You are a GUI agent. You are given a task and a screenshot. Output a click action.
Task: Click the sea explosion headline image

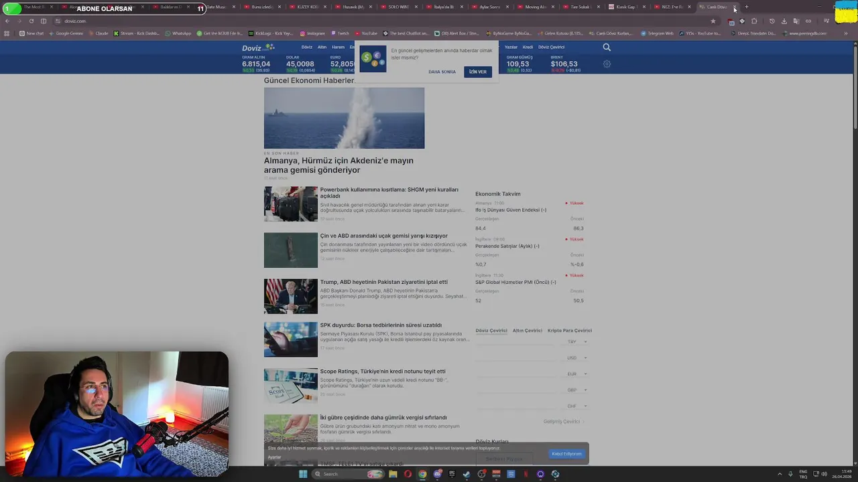(344, 118)
